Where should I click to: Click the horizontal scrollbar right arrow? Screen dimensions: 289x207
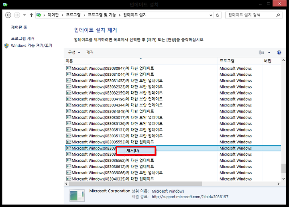pyautogui.click(x=278, y=184)
